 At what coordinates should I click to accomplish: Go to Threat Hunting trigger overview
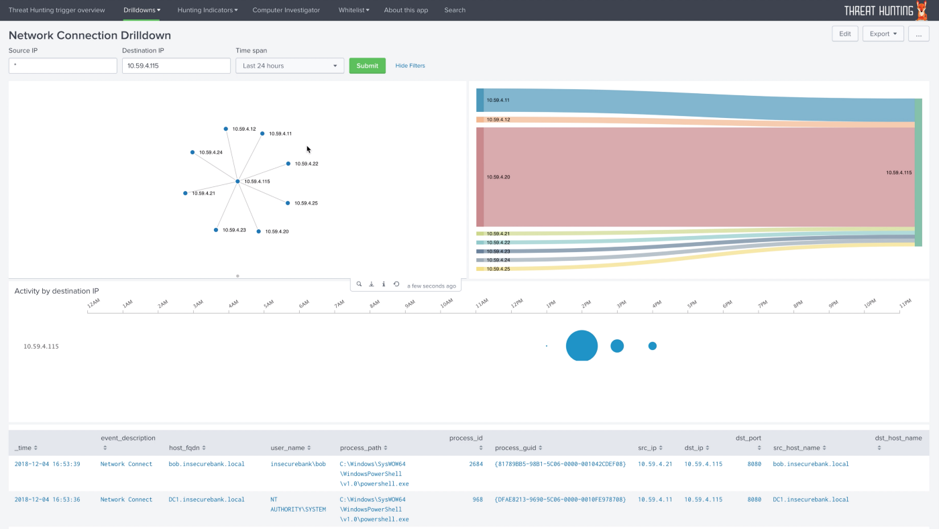57,10
